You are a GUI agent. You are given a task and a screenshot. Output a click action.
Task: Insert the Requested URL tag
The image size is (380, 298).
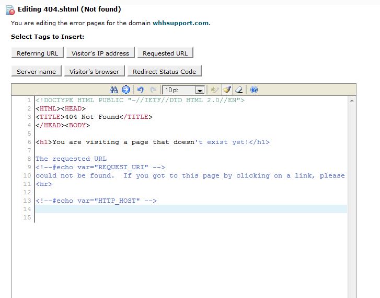coord(165,53)
